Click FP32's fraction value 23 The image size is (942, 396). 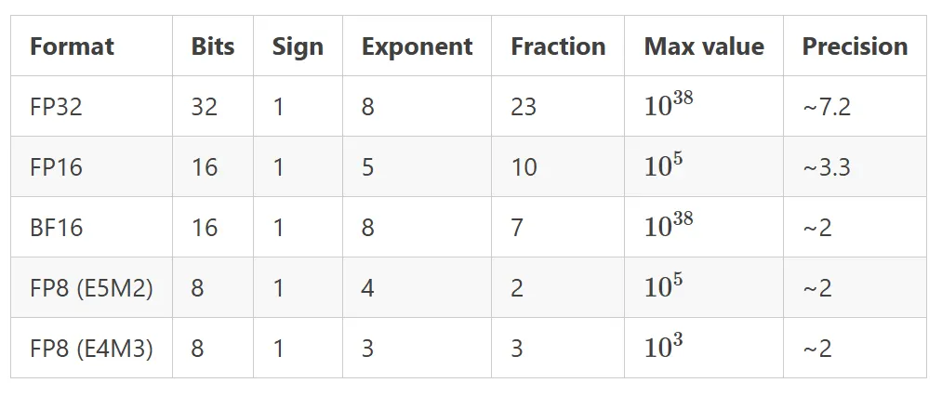pyautogui.click(x=524, y=107)
